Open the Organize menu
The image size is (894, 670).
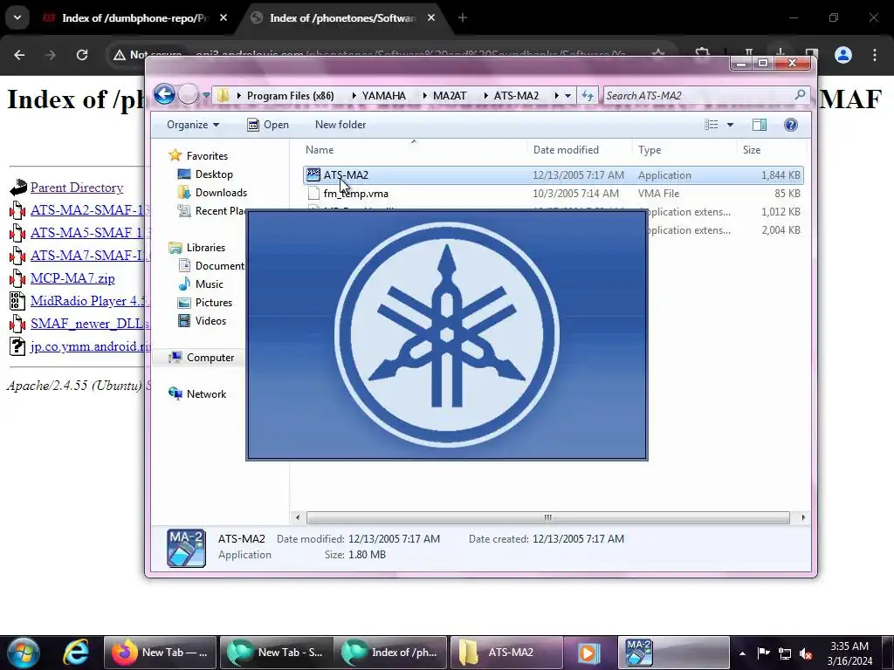tap(193, 125)
